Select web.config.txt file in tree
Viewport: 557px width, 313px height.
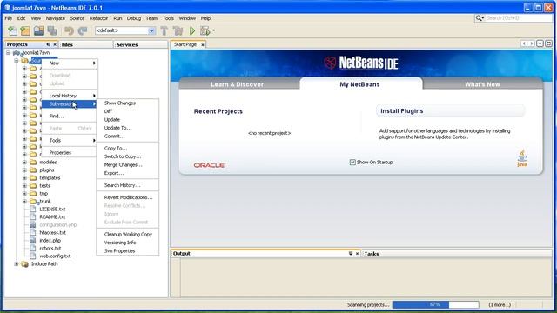[x=55, y=256]
